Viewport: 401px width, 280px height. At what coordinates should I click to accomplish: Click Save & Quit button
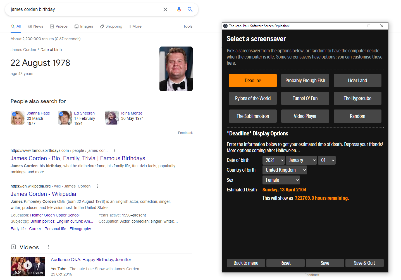(x=364, y=263)
